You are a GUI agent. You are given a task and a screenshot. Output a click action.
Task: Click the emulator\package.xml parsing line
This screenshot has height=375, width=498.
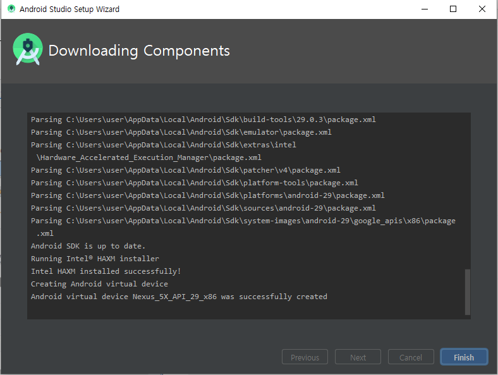click(x=181, y=132)
